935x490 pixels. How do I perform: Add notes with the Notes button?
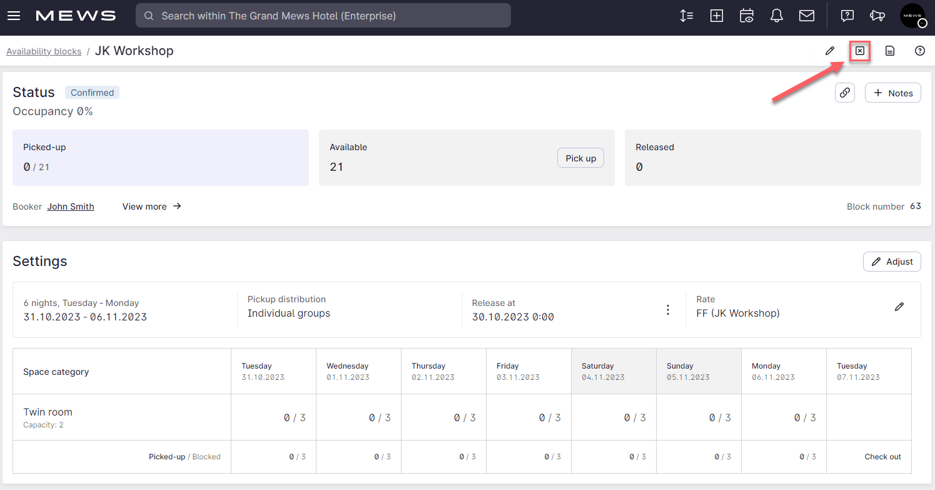[x=892, y=93]
